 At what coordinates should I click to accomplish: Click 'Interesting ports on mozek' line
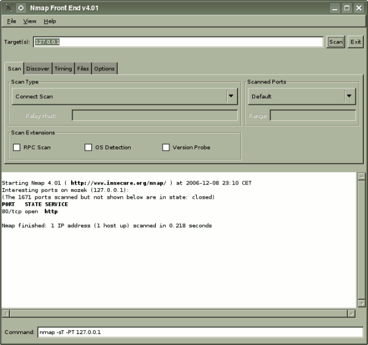pyautogui.click(x=65, y=190)
